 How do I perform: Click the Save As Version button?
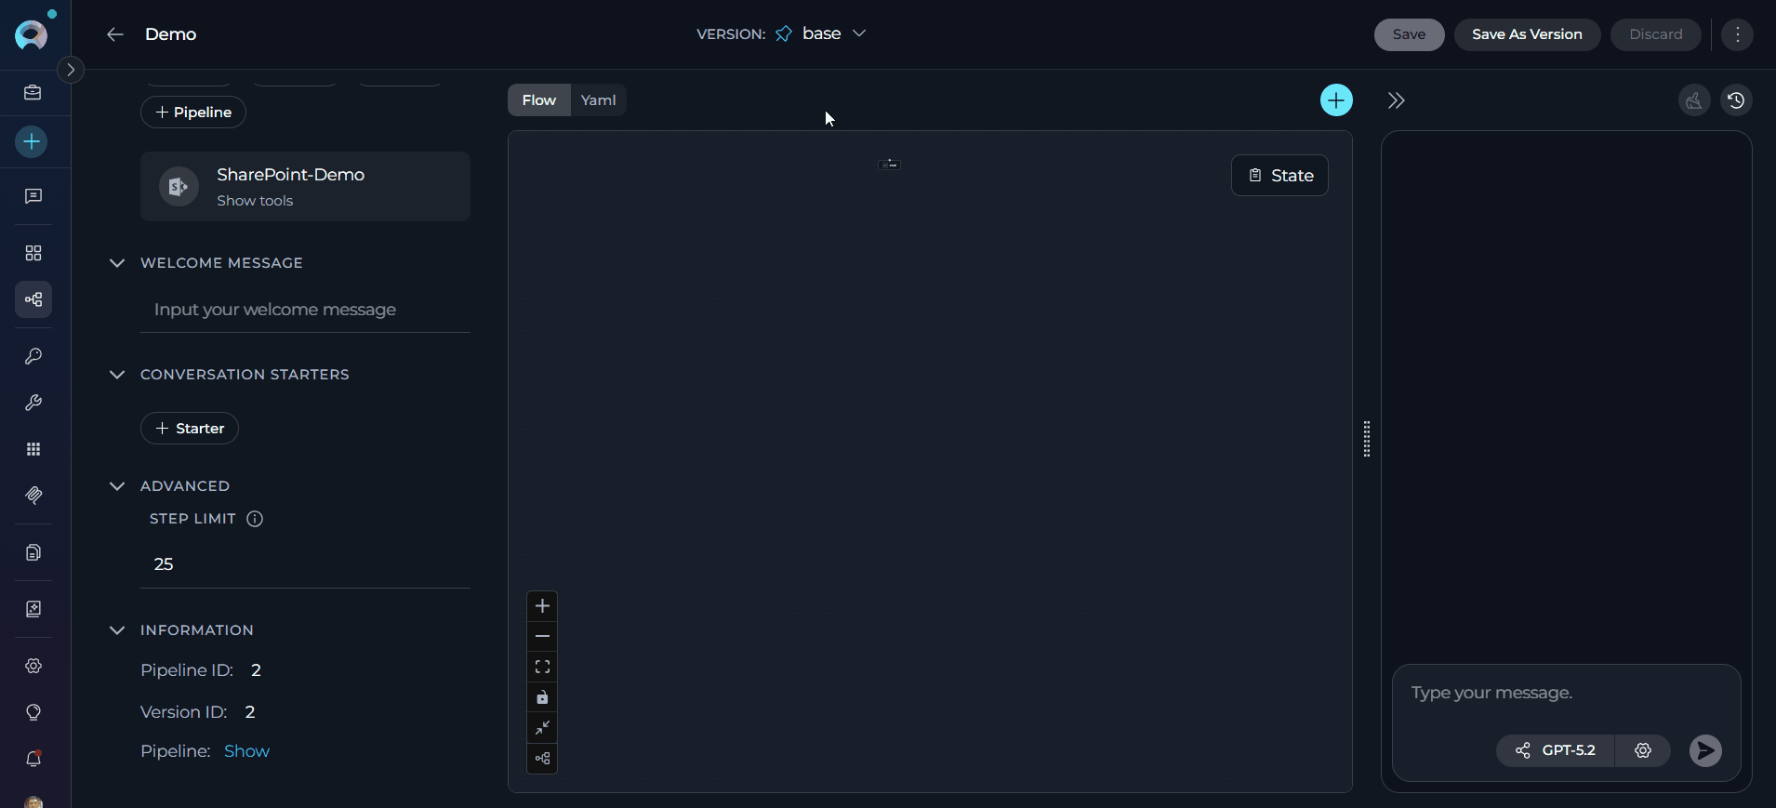pos(1526,34)
